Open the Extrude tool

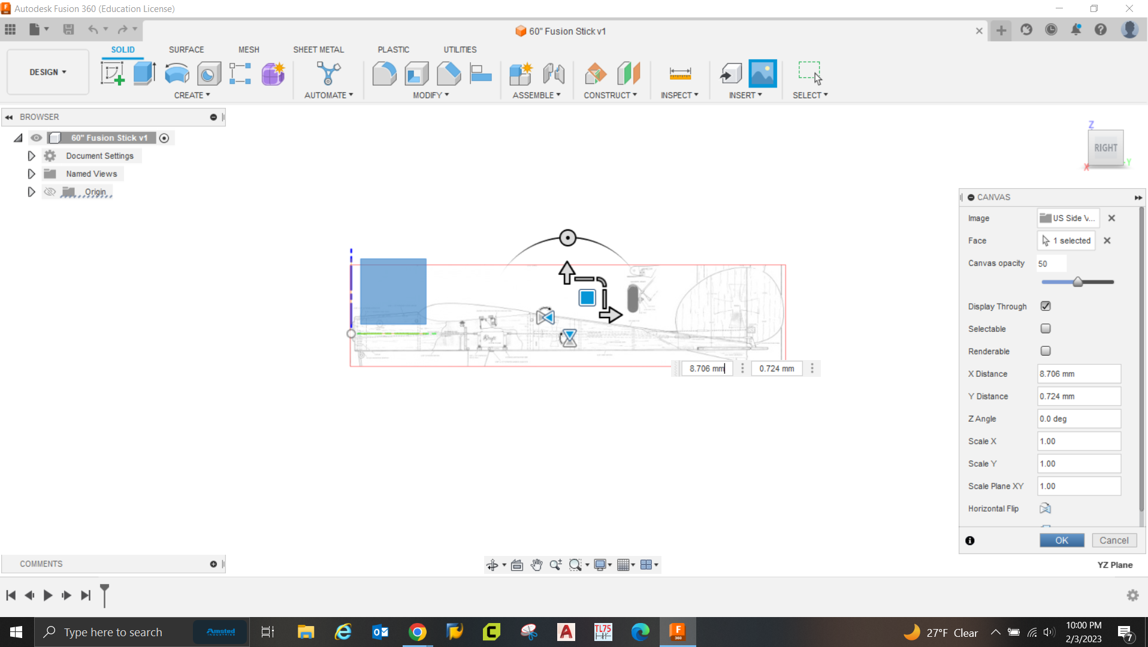click(x=144, y=72)
